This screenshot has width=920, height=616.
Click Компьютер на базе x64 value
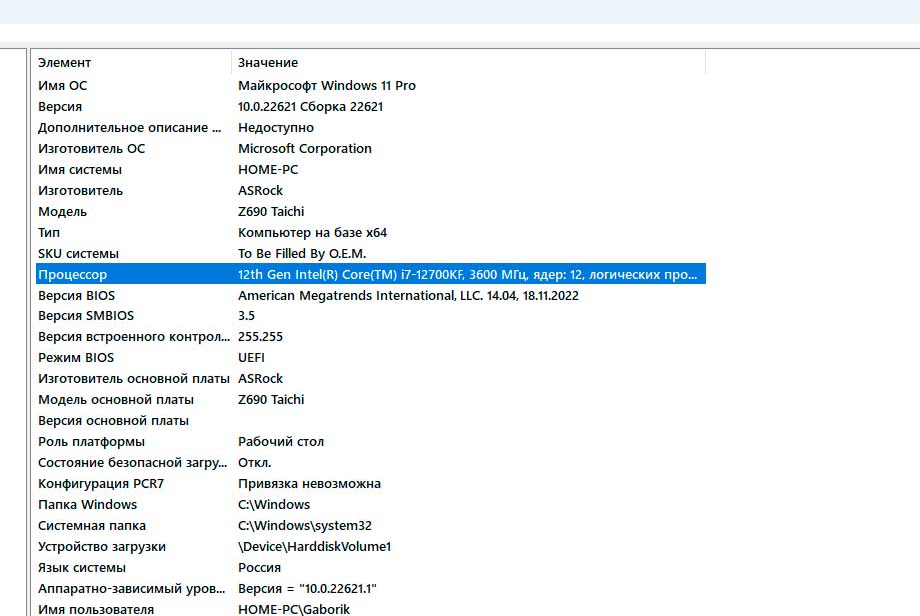click(x=312, y=233)
